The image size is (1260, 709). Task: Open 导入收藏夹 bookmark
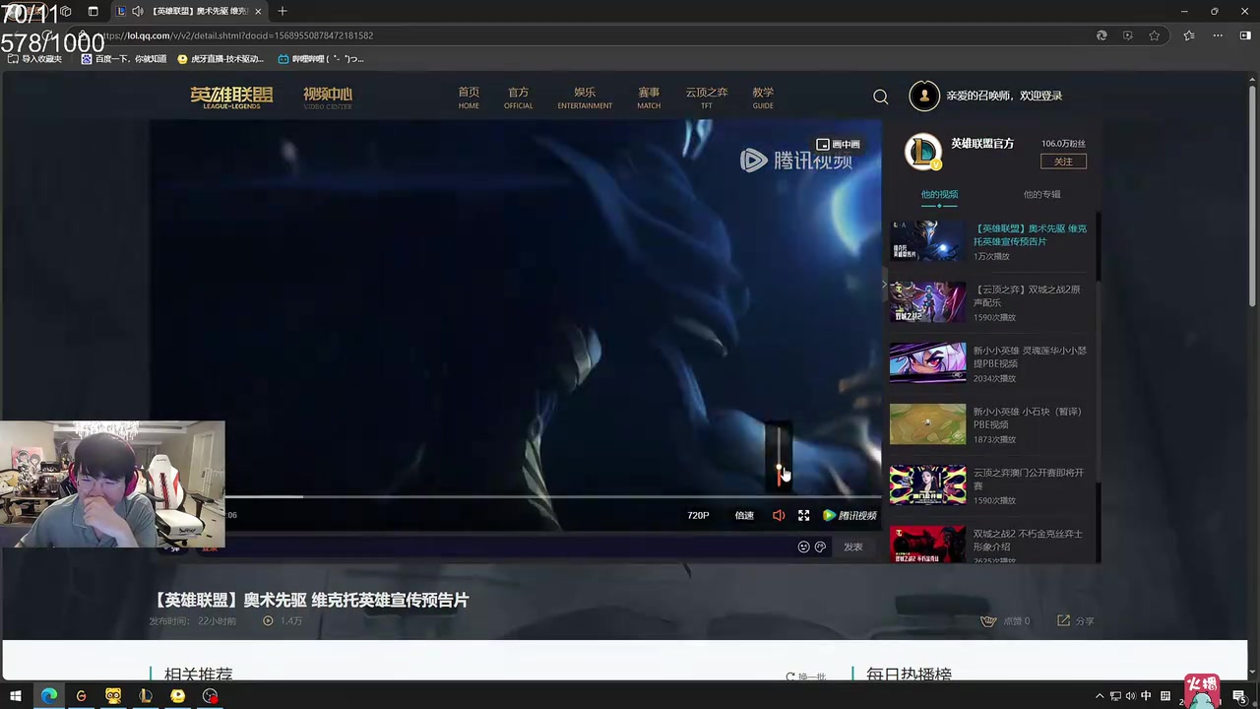tap(34, 59)
